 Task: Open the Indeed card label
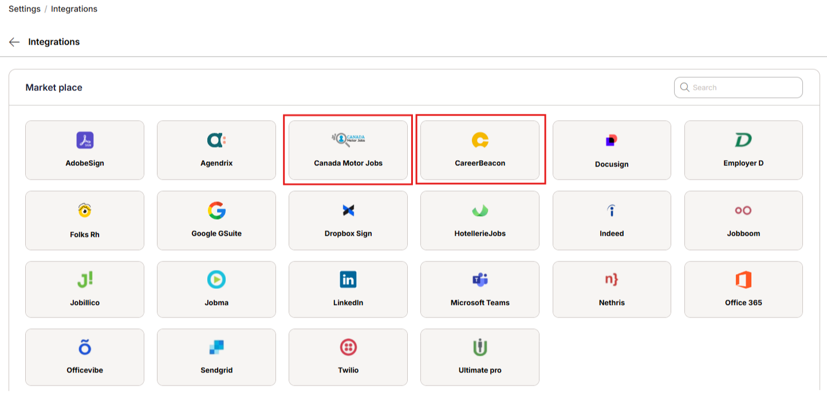612,233
